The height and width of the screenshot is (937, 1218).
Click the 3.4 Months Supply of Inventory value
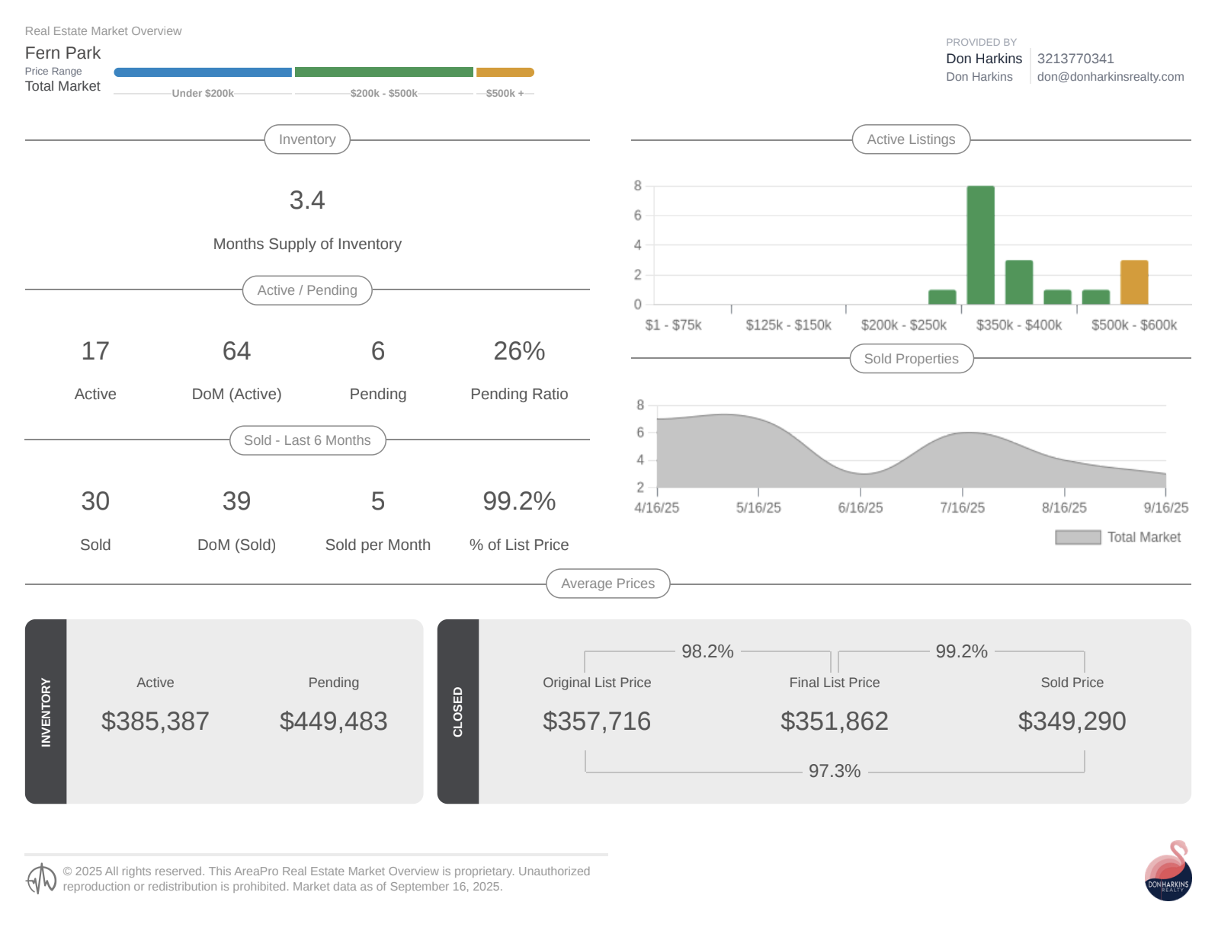[x=307, y=200]
